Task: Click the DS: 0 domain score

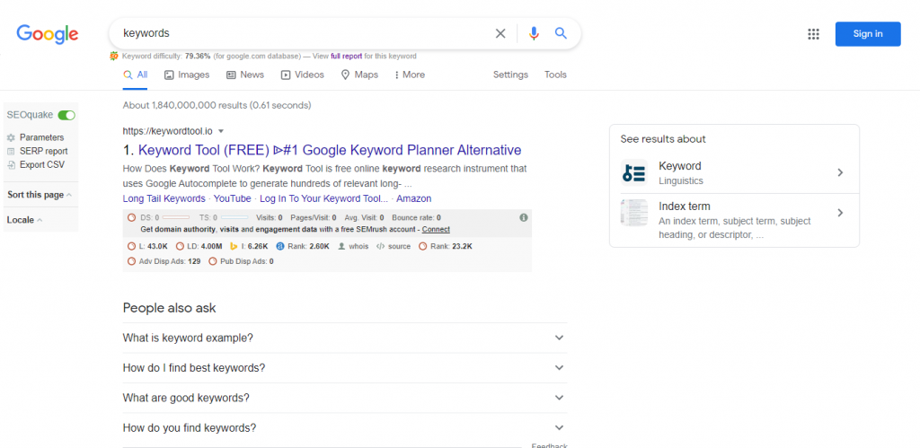Action: pyautogui.click(x=158, y=217)
